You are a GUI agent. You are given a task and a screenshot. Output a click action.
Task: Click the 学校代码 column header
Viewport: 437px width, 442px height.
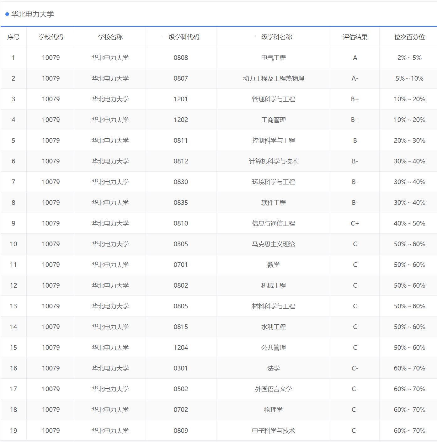(51, 37)
